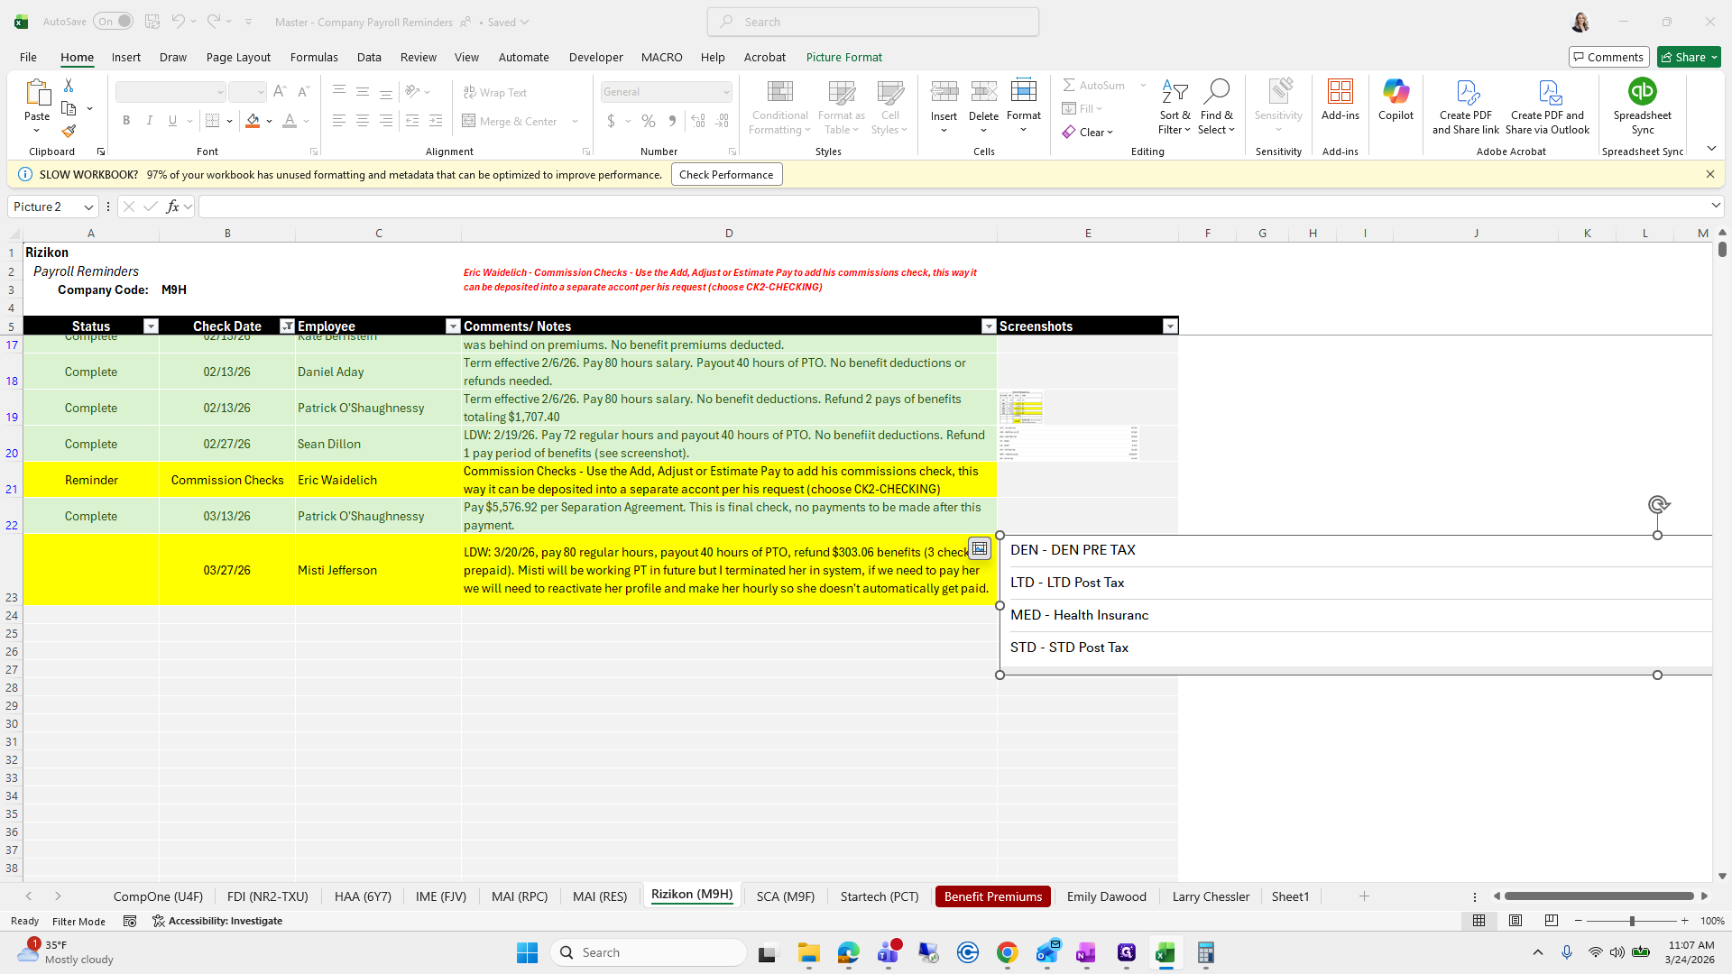The width and height of the screenshot is (1732, 974).
Task: Click the Spreadsheet Sync QuickBooks icon
Action: (x=1642, y=92)
